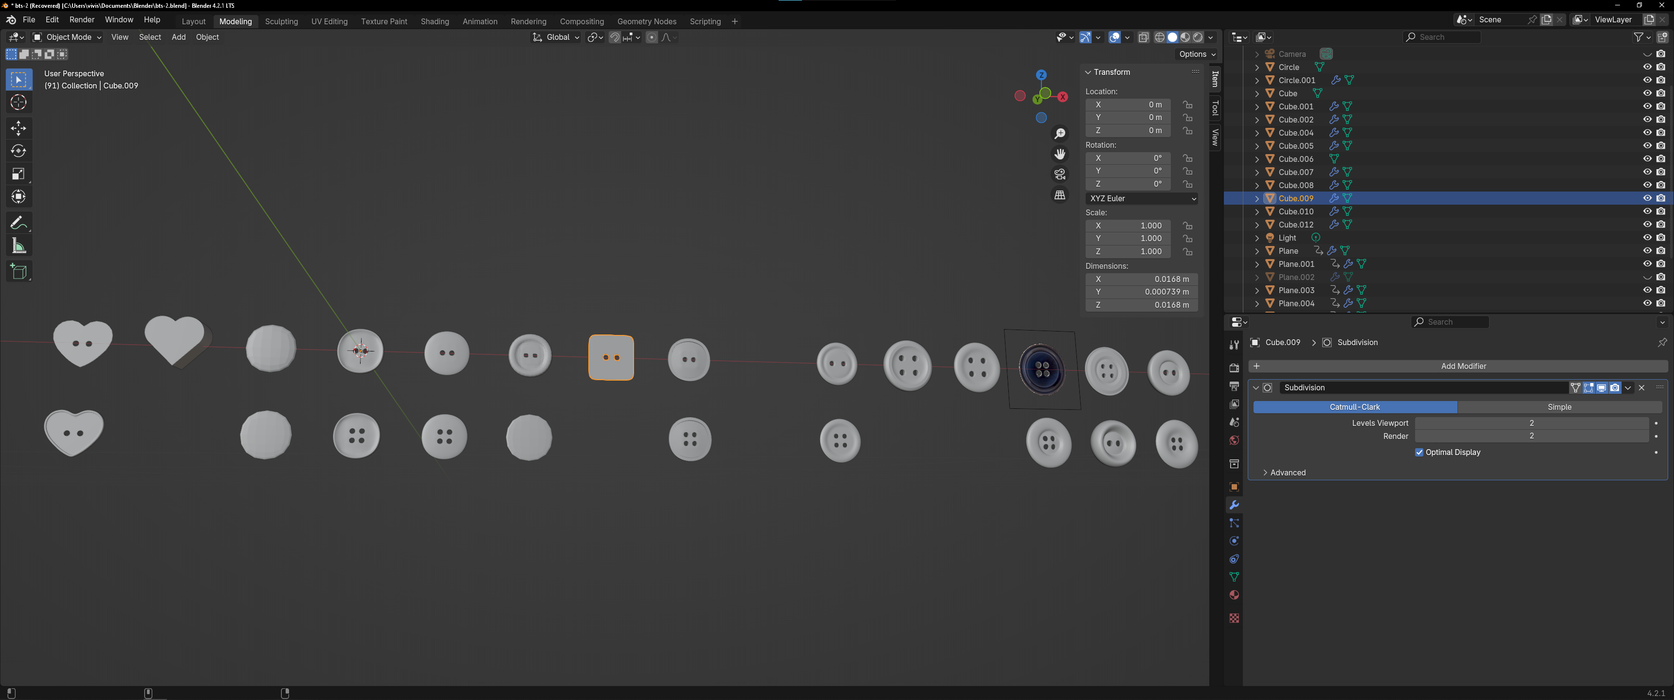Open the Render properties tab
This screenshot has width=1674, height=700.
coord(1234,367)
